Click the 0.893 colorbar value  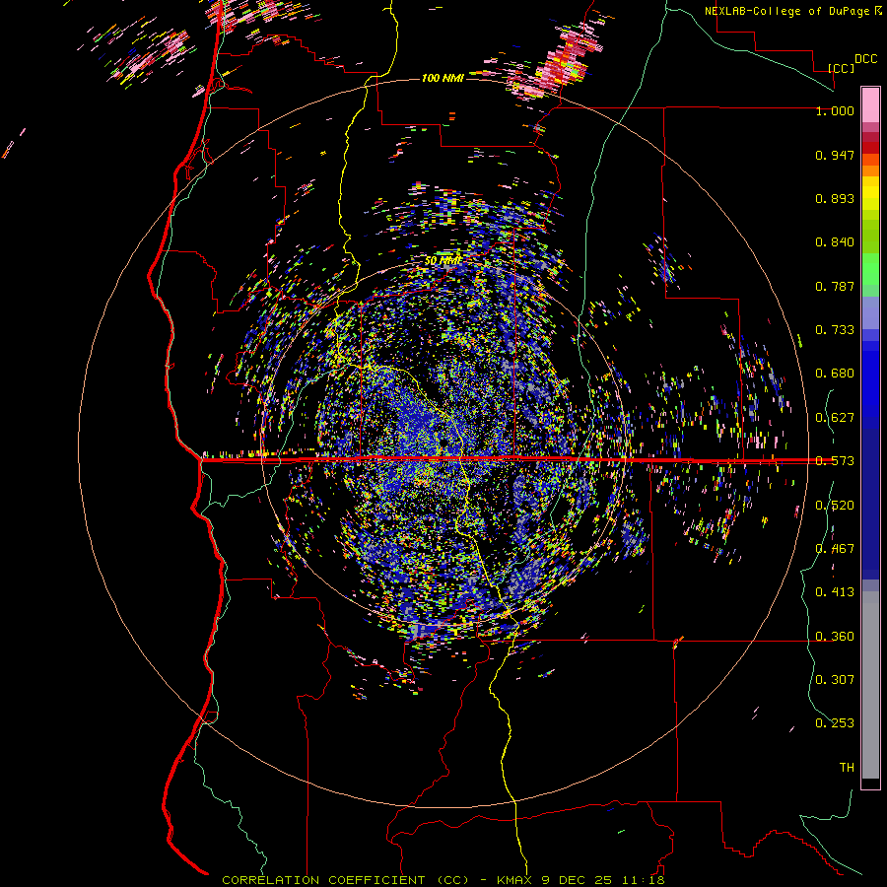[835, 198]
